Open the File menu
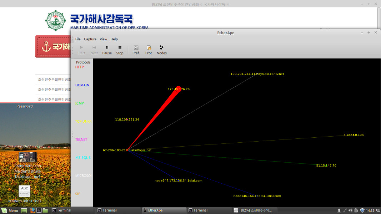The width and height of the screenshot is (381, 214). 78,39
